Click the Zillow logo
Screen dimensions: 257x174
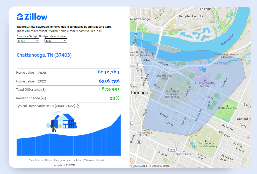pos(32,17)
